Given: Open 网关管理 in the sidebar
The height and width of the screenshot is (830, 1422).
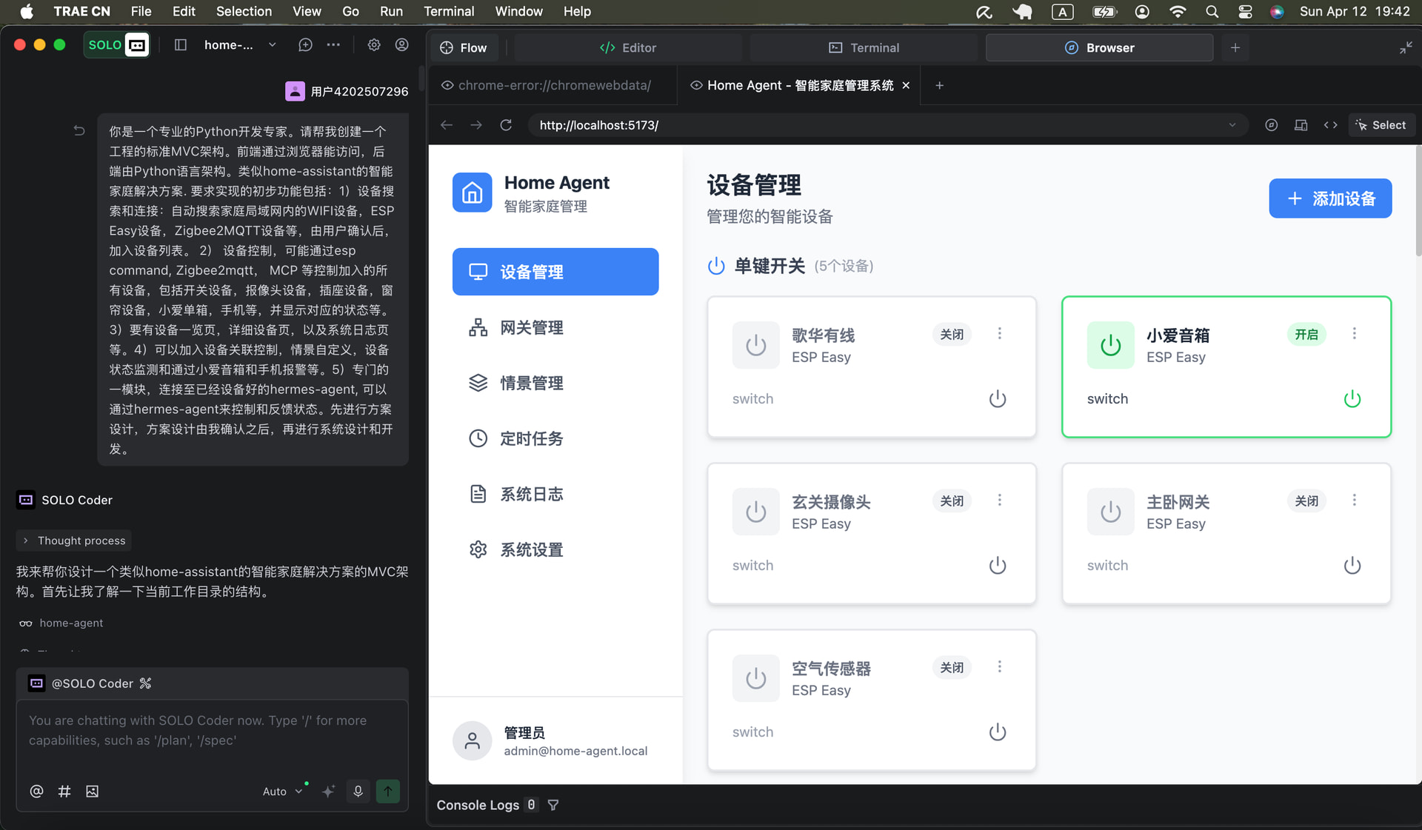Looking at the screenshot, I should (555, 327).
